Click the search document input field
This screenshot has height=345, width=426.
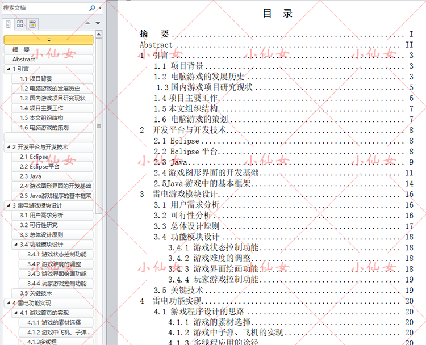[x=45, y=8]
